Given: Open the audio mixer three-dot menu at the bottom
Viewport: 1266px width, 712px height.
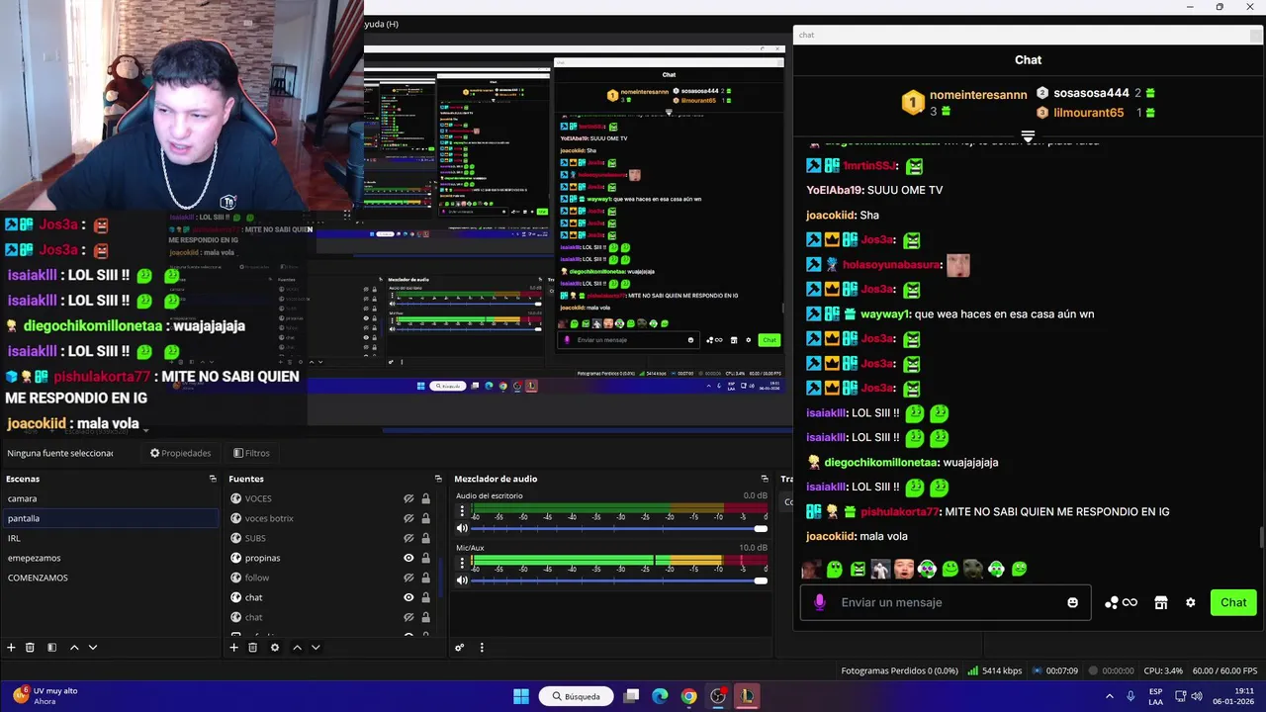Looking at the screenshot, I should 482,648.
